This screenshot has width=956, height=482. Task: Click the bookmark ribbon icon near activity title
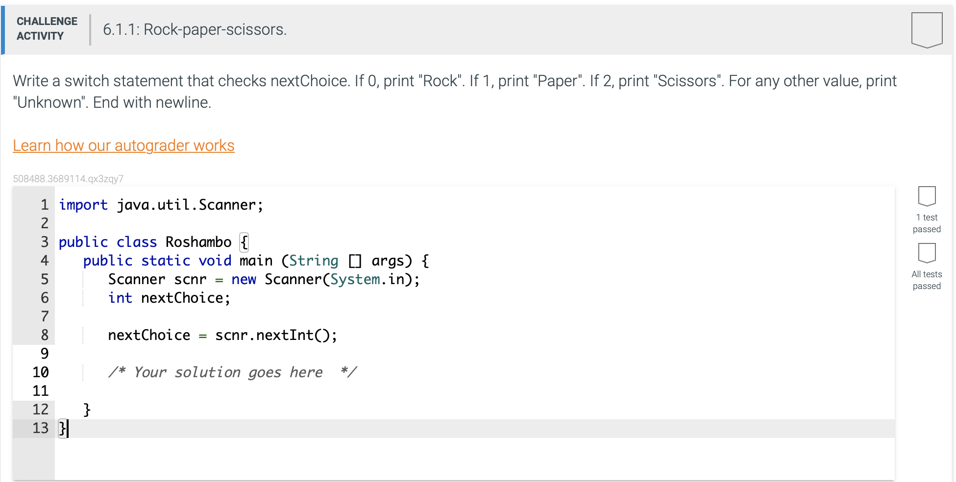[x=926, y=29]
